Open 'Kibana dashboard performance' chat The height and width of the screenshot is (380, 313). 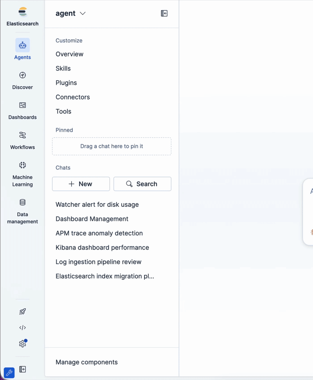pos(103,248)
